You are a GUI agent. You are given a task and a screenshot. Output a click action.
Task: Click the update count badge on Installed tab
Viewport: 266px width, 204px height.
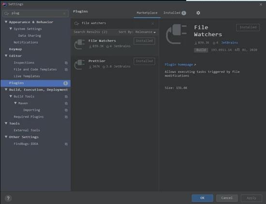coord(184,13)
